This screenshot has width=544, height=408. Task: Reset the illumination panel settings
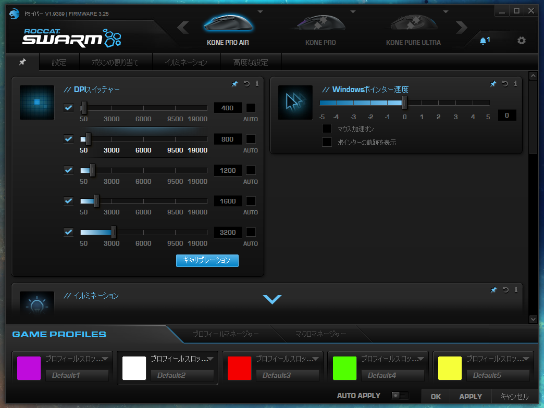505,289
